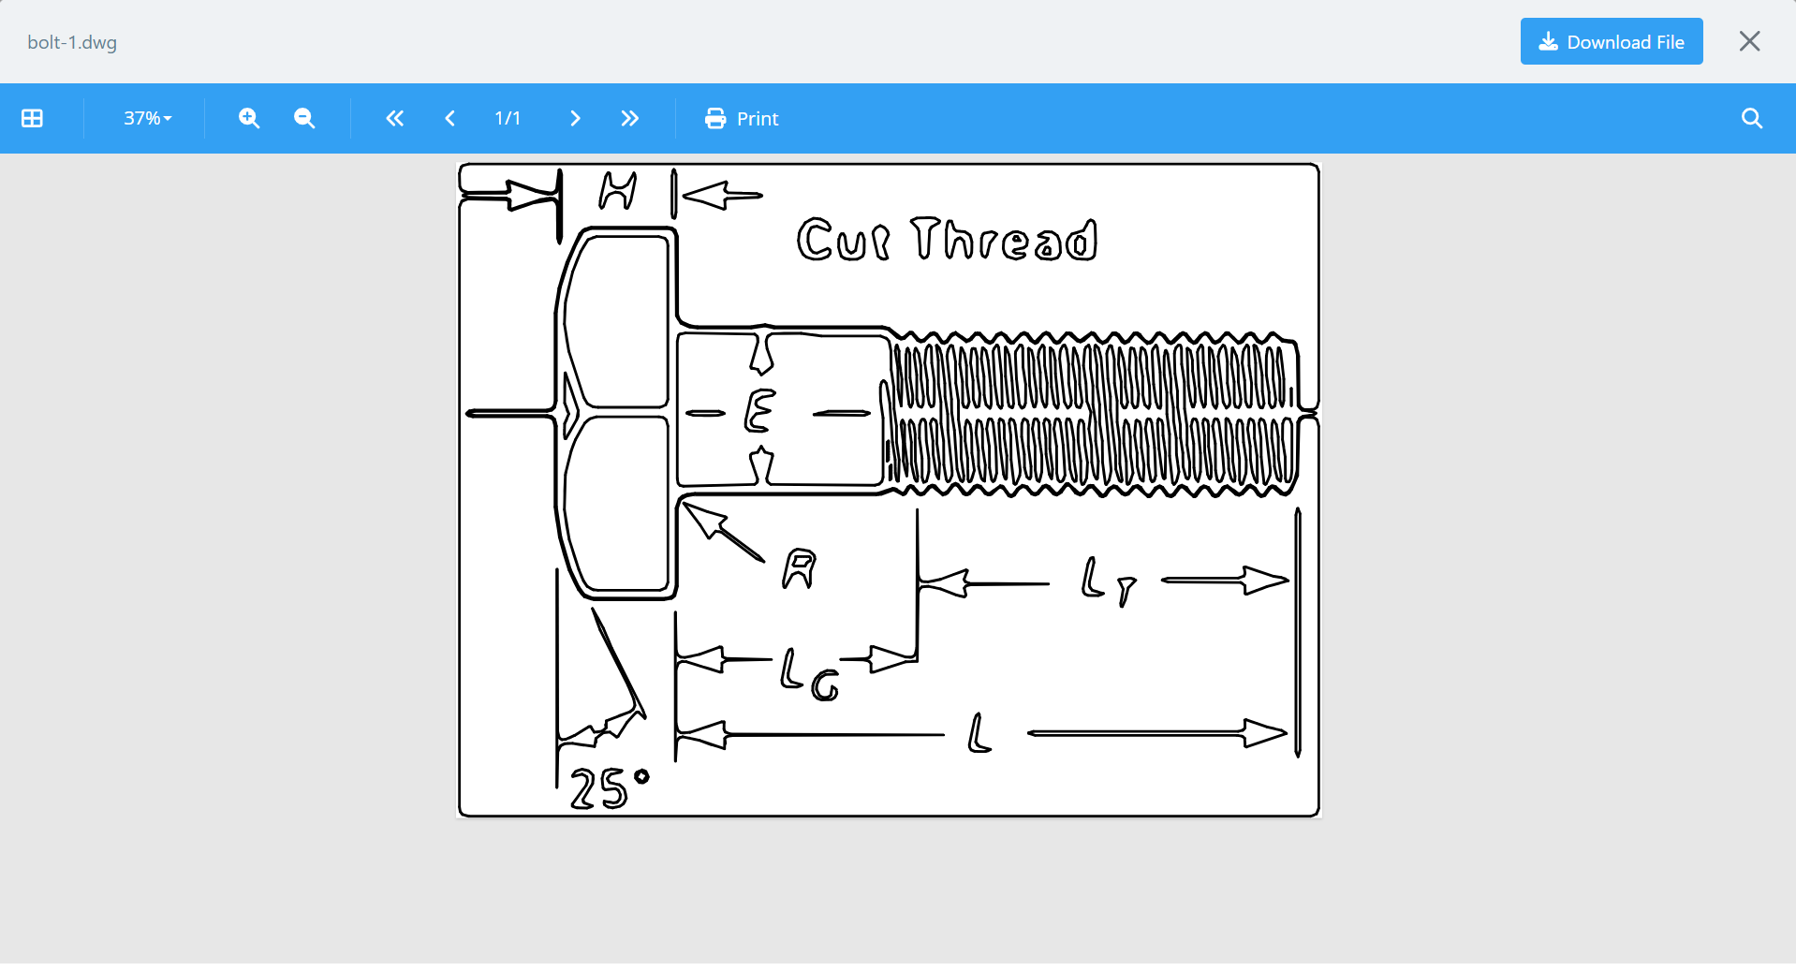Click the bolt-1.dwg file name

pos(72,42)
